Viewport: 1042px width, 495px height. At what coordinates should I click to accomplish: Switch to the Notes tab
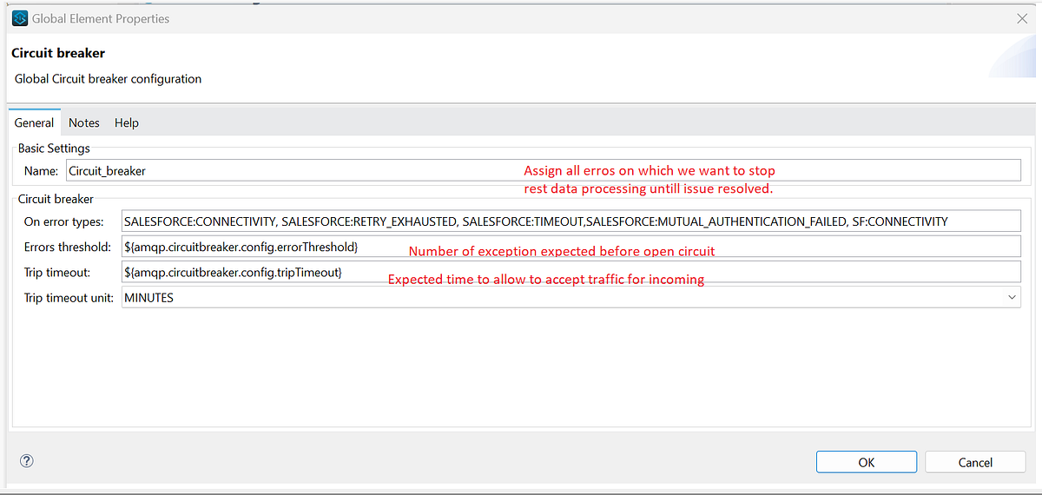pyautogui.click(x=84, y=122)
